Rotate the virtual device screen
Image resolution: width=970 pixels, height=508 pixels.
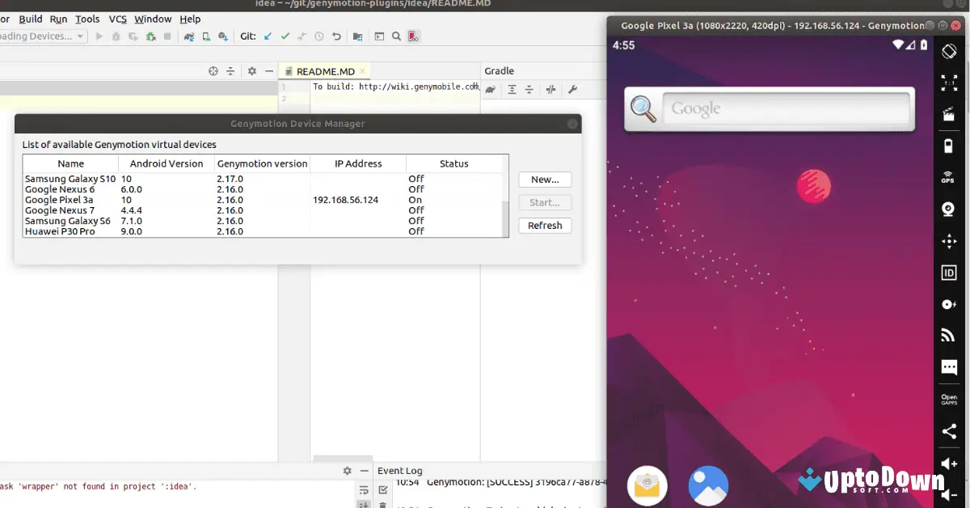[949, 50]
